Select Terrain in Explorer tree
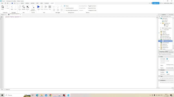The height and width of the screenshot is (97, 174). pyautogui.click(x=166, y=22)
